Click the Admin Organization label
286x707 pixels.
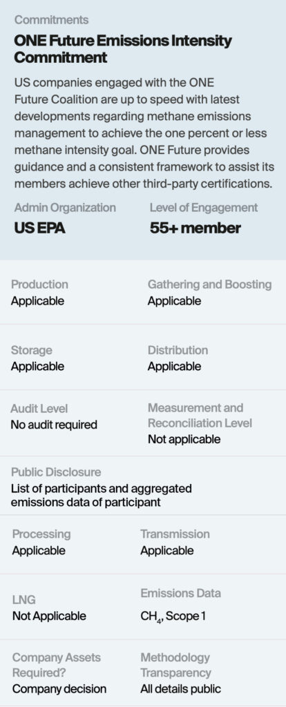65,208
